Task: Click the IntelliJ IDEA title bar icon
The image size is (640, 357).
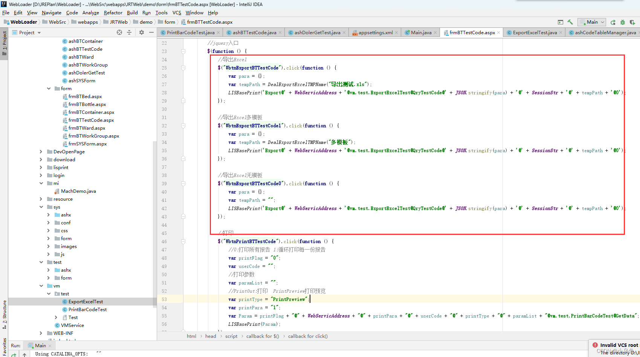Action: point(4,4)
